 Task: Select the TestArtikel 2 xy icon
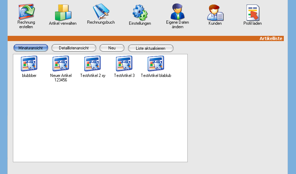(x=93, y=63)
